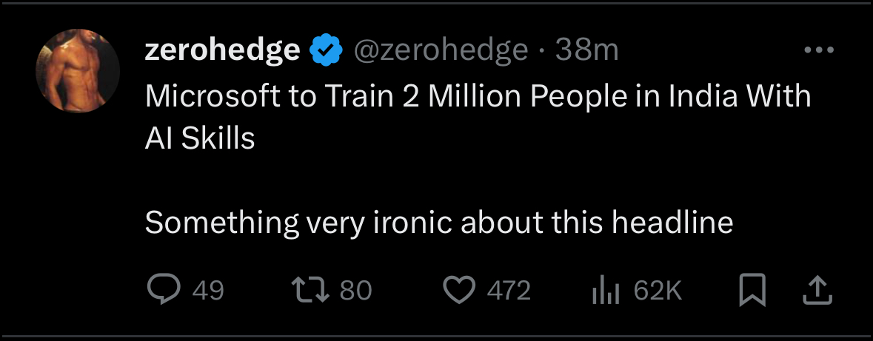Open the three-dot more options menu
The width and height of the screenshot is (873, 341).
point(820,50)
